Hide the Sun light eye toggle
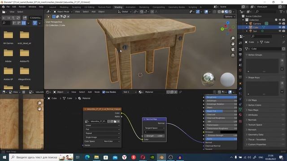The width and height of the screenshot is (287, 161). click(280, 31)
